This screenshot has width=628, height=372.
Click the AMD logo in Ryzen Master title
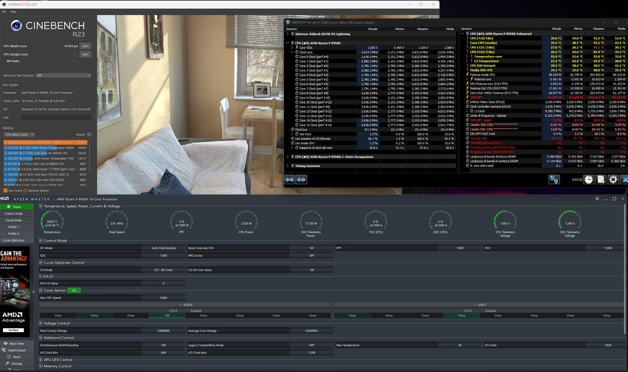[x=4, y=199]
